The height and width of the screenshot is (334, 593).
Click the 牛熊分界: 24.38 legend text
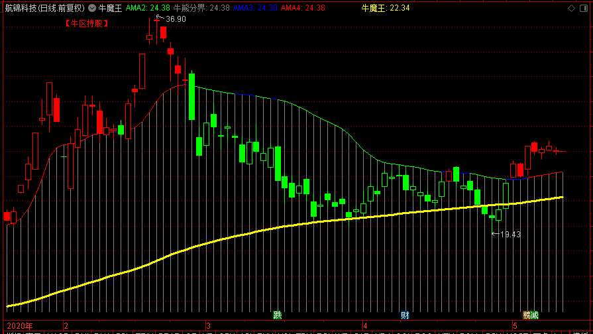click(x=201, y=8)
